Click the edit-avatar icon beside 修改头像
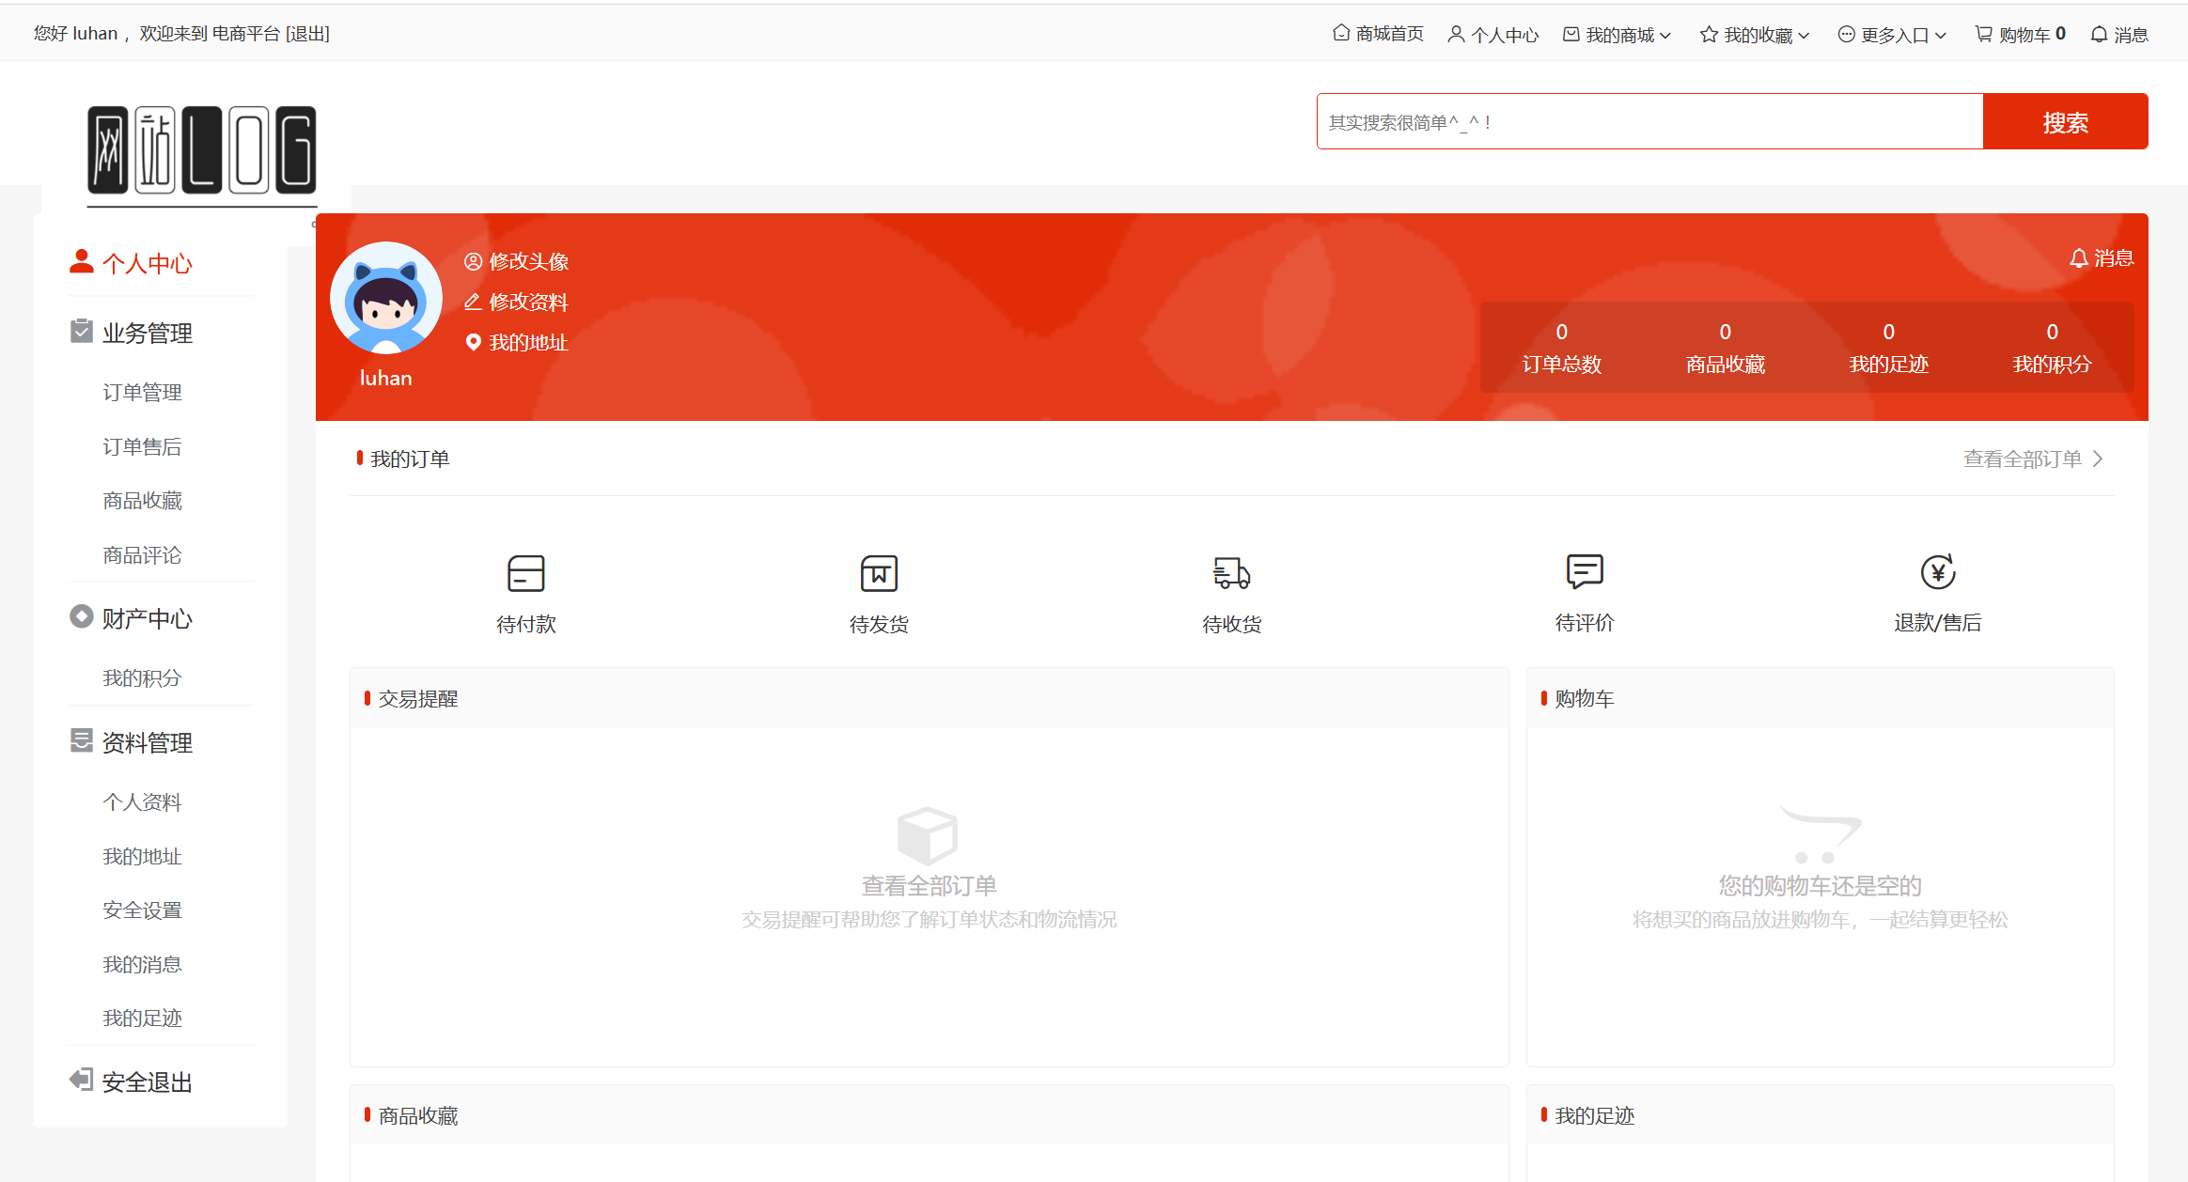Screen dimensions: 2188x1182 click(x=473, y=261)
